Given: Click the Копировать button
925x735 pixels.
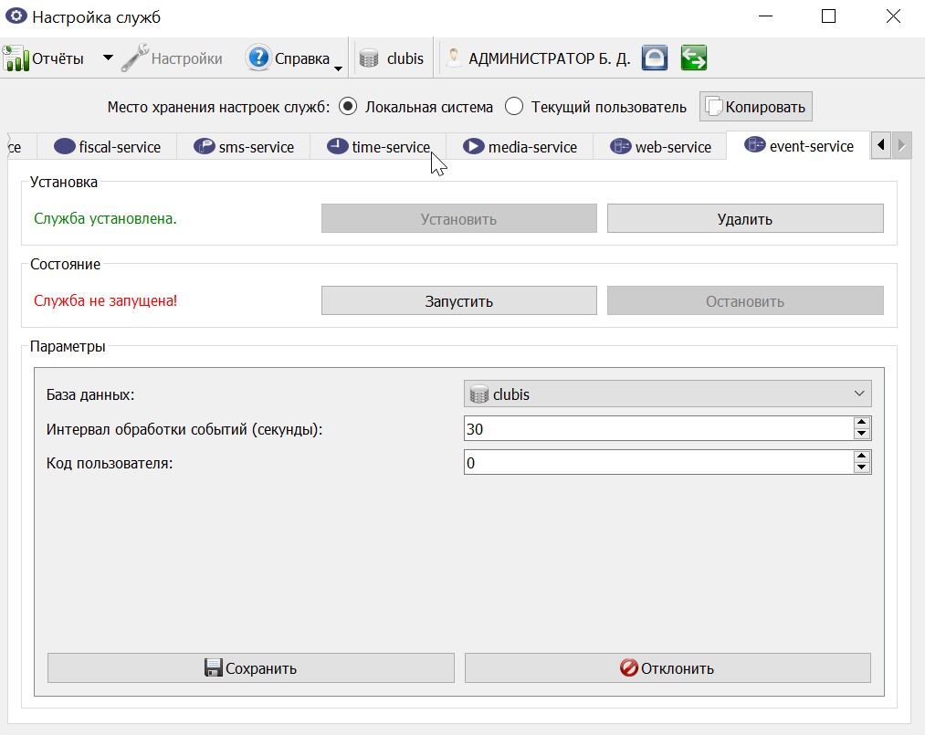Looking at the screenshot, I should 756,107.
